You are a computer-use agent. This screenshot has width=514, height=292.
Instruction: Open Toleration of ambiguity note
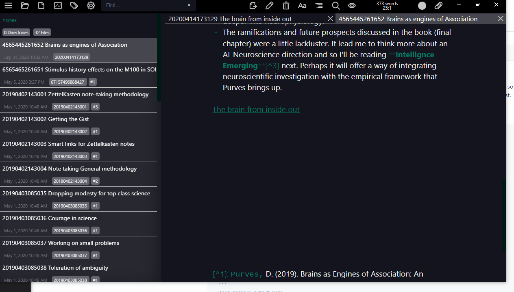click(x=78, y=271)
